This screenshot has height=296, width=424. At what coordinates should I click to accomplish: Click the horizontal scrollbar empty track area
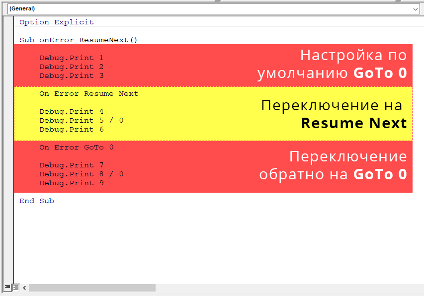[289, 288]
